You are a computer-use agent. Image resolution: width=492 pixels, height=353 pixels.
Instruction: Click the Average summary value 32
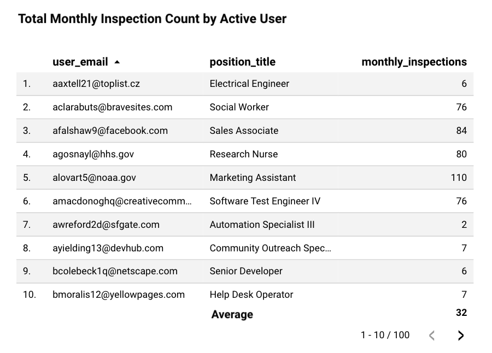pos(461,313)
